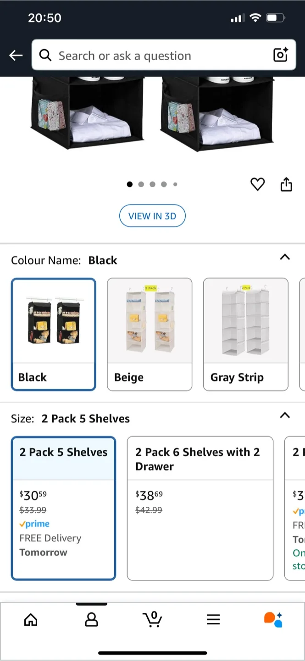Open the camera visual search

click(x=280, y=55)
